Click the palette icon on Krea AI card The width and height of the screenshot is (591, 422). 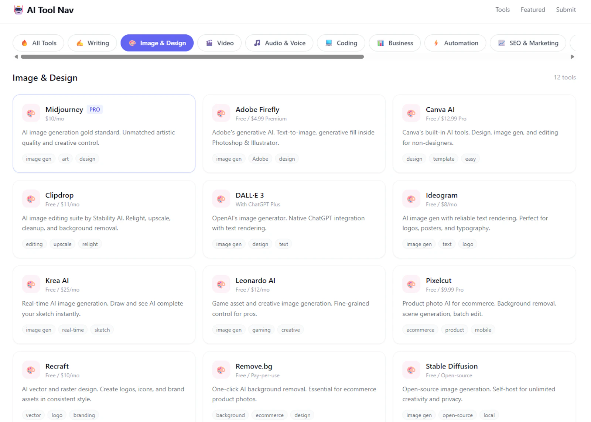click(x=31, y=284)
